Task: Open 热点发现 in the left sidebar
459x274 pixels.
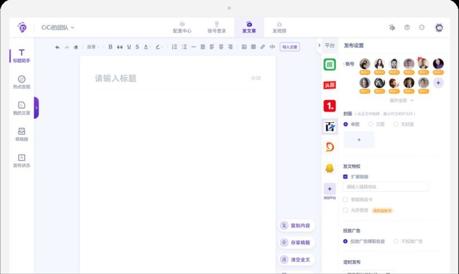Action: 22,82
